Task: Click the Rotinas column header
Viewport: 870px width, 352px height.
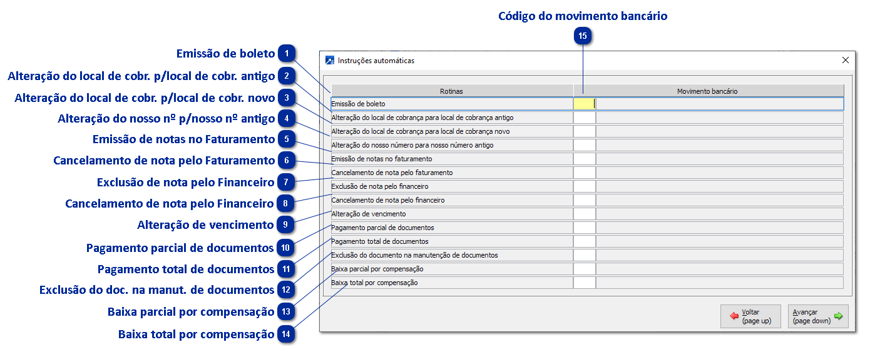Action: click(452, 91)
